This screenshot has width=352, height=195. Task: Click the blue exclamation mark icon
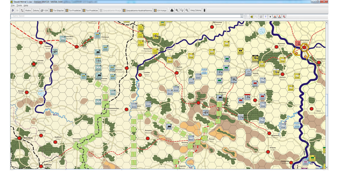point(266,17)
